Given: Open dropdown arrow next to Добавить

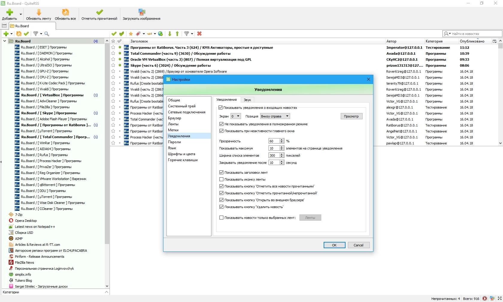Looking at the screenshot, I should pos(21,14).
